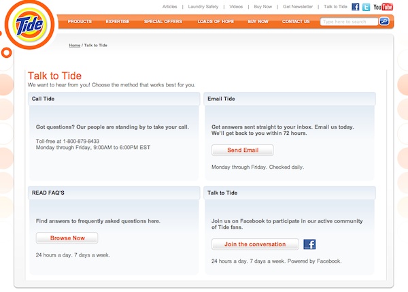The width and height of the screenshot is (408, 292).
Task: Focus the 'Type here to search' field
Action: coord(349,22)
